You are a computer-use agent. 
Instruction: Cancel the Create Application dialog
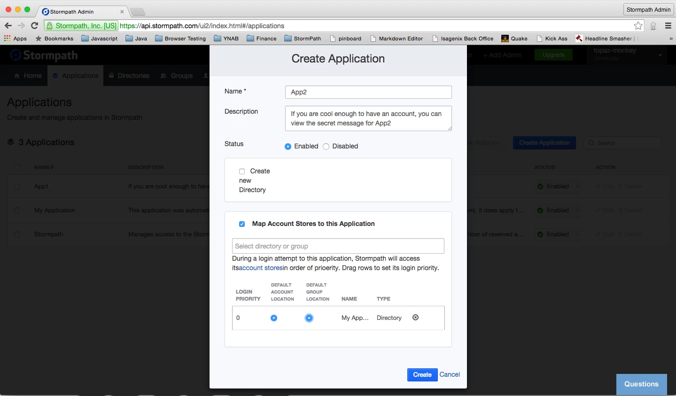tap(450, 374)
